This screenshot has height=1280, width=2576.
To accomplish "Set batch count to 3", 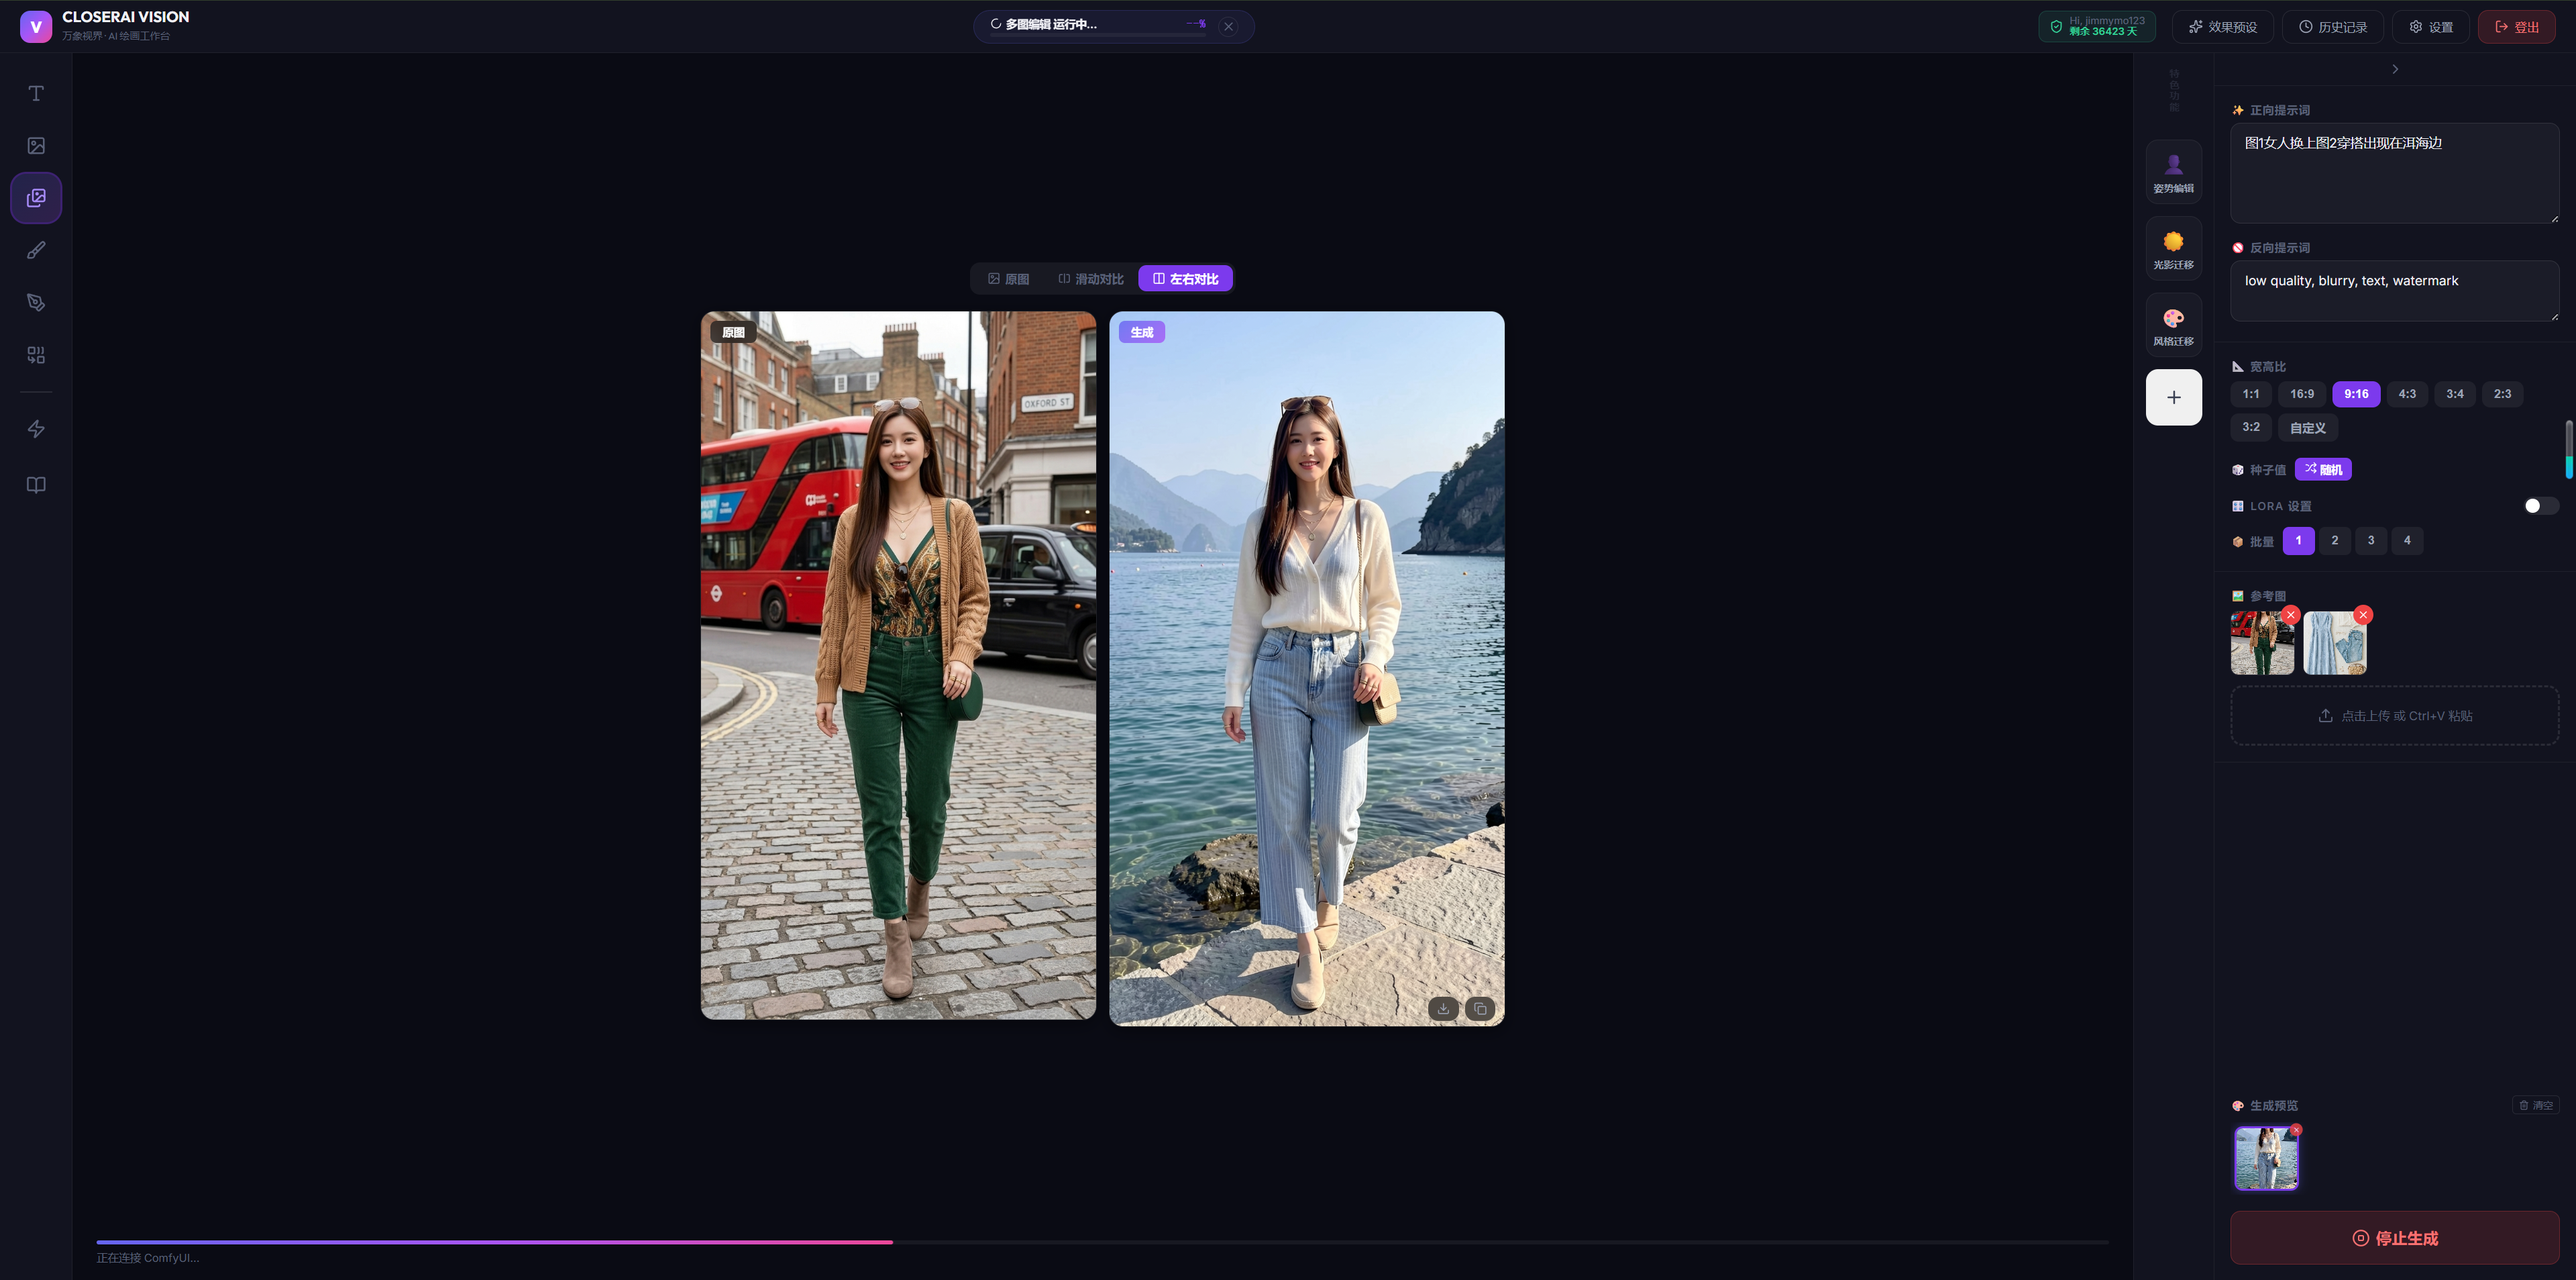I will tap(2370, 540).
